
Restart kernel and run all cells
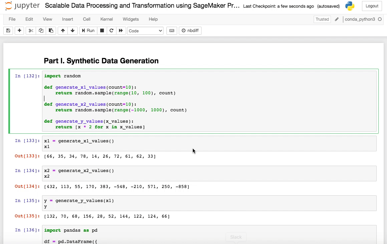coord(121,31)
